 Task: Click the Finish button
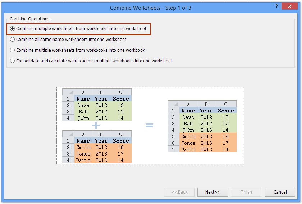click(246, 192)
